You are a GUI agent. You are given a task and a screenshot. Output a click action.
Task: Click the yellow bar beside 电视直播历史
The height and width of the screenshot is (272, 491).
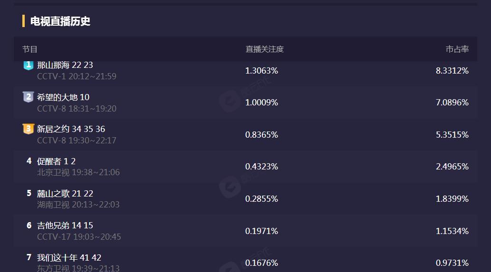[x=23, y=21]
